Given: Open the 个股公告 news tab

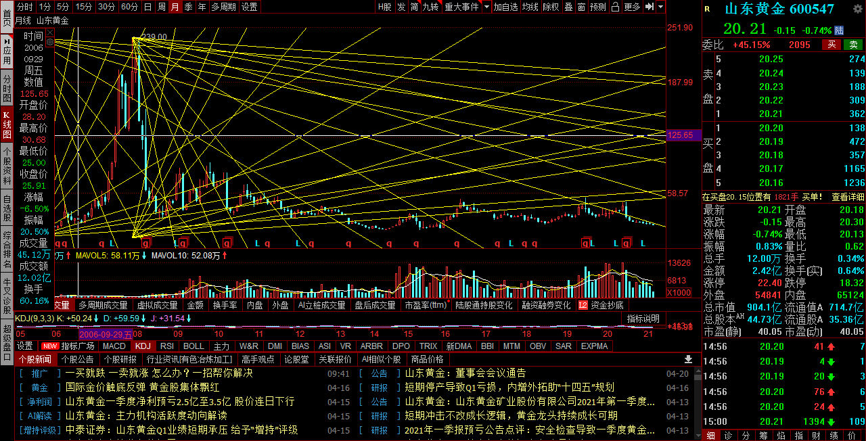Looking at the screenshot, I should click(x=78, y=359).
